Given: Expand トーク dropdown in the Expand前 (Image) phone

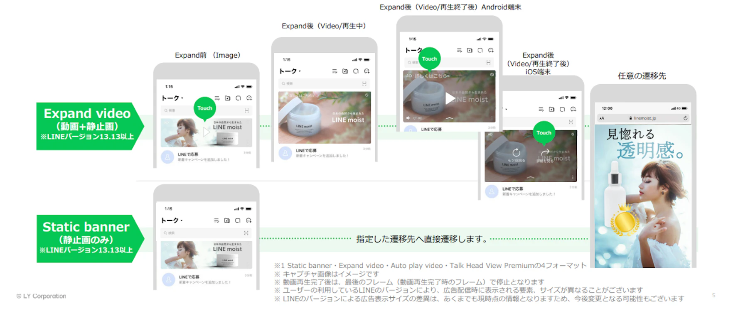Looking at the screenshot, I should 172,98.
